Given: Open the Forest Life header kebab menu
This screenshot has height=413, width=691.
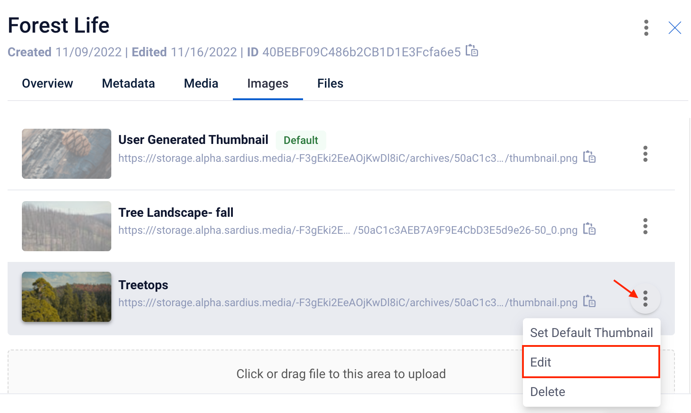Looking at the screenshot, I should coord(646,28).
